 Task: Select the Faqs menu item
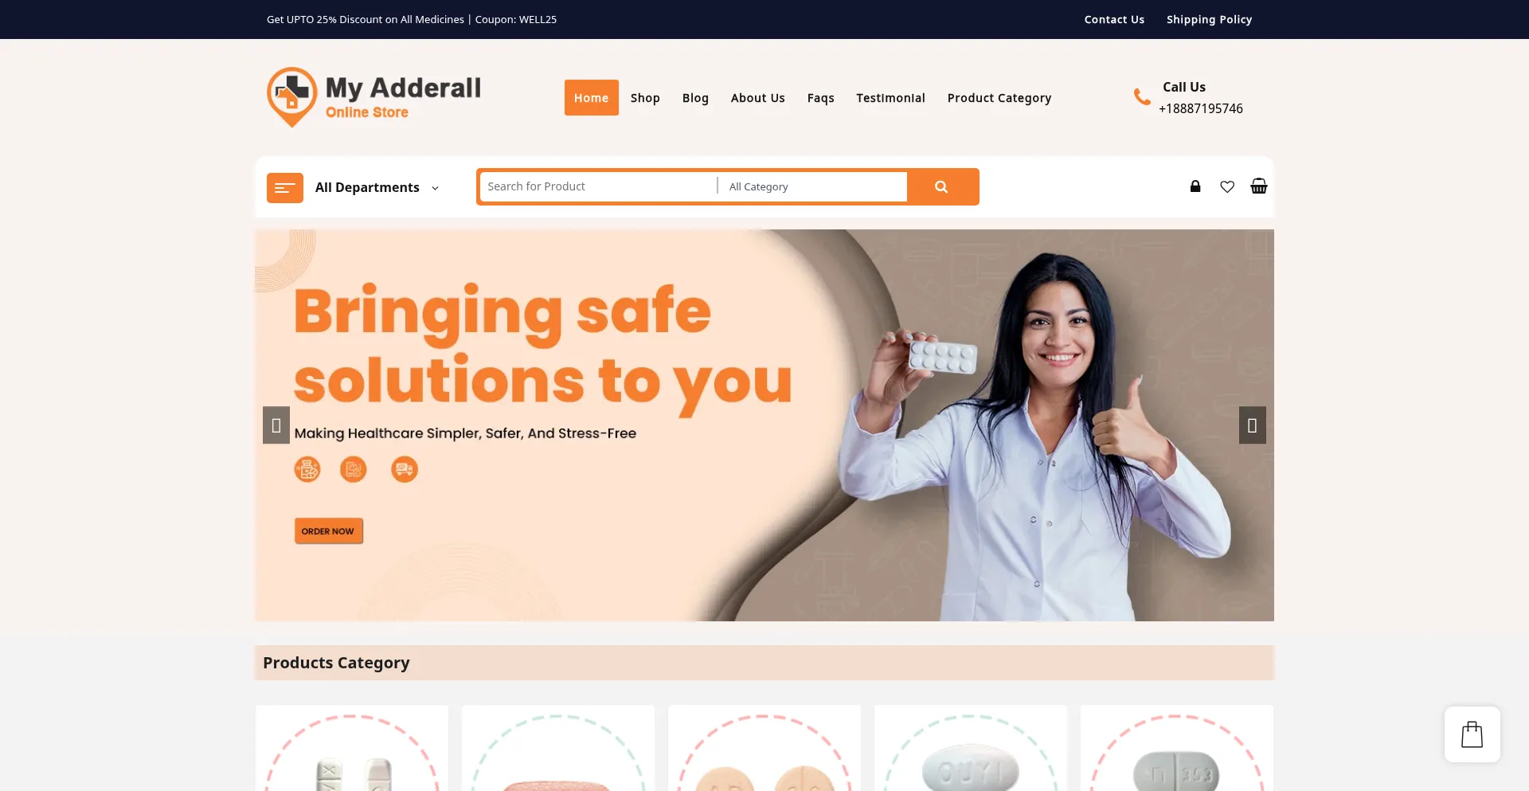[820, 98]
